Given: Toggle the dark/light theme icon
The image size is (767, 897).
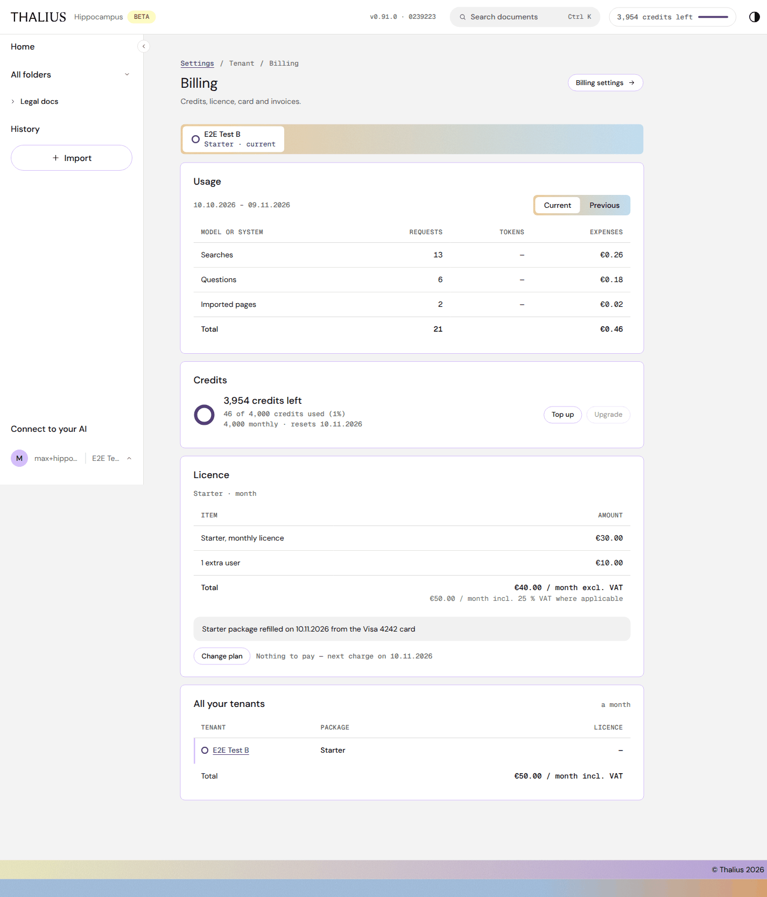Looking at the screenshot, I should (x=754, y=17).
